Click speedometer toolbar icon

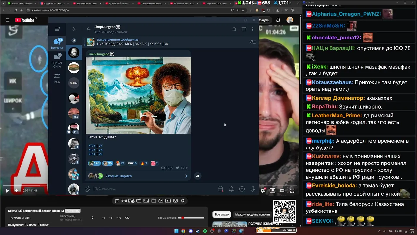(x=161, y=201)
